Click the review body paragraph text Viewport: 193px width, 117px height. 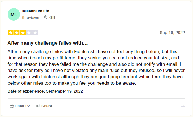pos(96,67)
